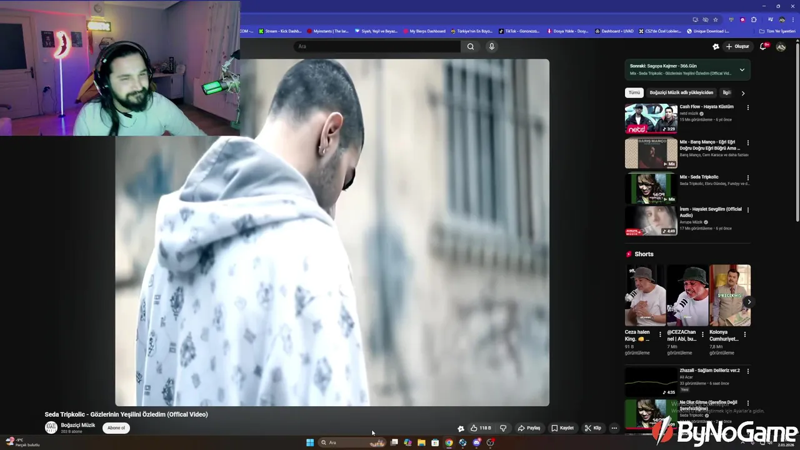Open Chrome from the taskbar

tap(449, 442)
